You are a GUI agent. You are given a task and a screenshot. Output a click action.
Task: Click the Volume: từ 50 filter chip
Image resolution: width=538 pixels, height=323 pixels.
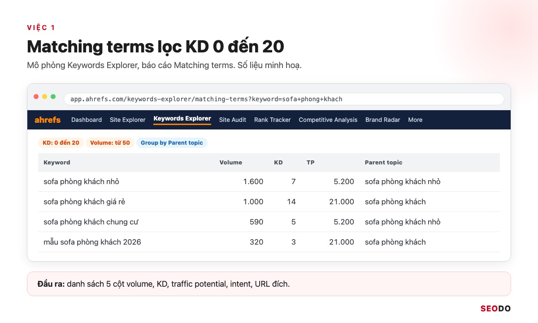tap(110, 143)
